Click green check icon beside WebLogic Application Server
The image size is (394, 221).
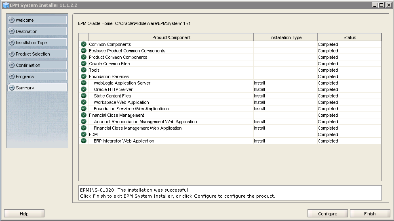coord(84,83)
